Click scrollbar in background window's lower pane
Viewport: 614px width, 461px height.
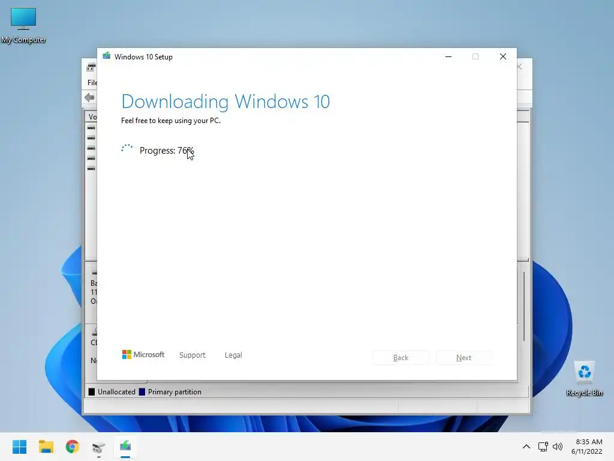click(523, 306)
